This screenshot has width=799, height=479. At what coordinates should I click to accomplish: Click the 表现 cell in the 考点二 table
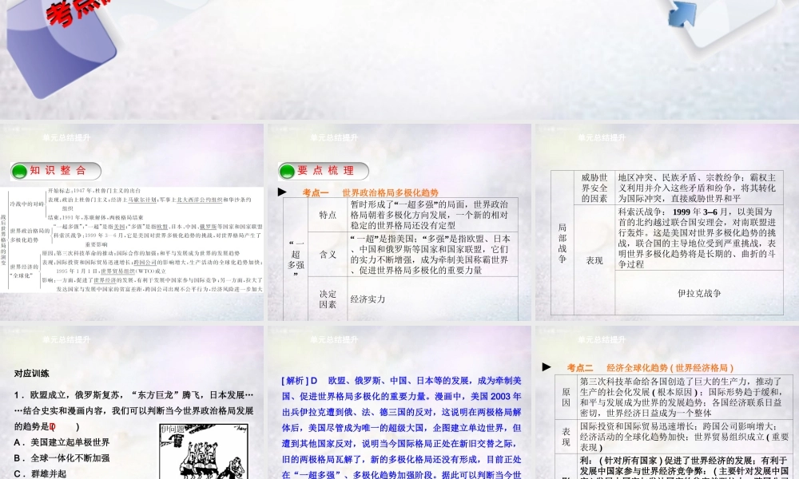pyautogui.click(x=566, y=436)
